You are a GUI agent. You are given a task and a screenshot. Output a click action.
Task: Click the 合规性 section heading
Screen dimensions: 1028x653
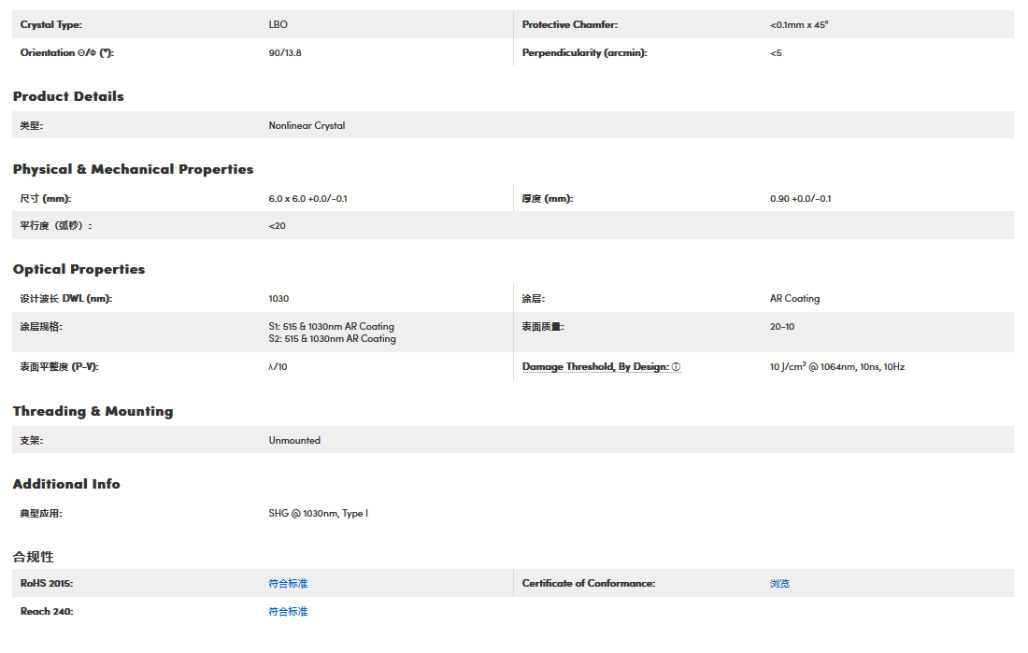tap(34, 557)
